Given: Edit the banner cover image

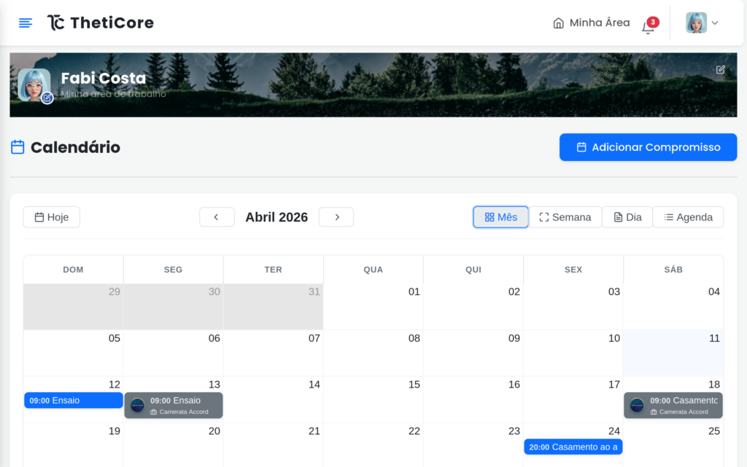Looking at the screenshot, I should [720, 70].
